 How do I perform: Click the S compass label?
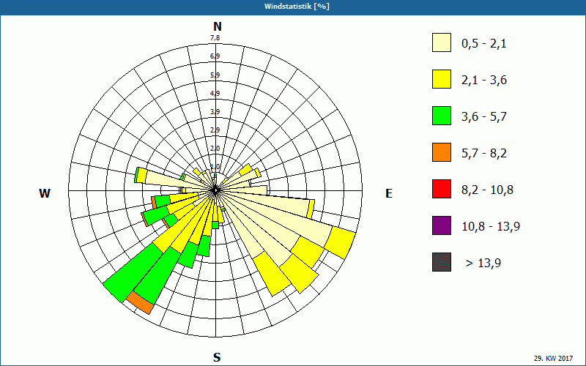click(x=217, y=357)
